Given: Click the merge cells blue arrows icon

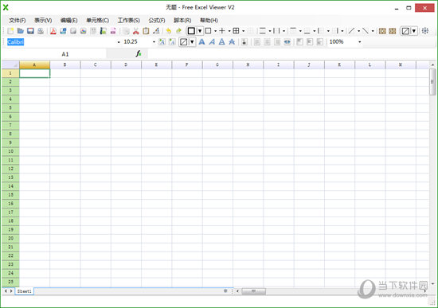Looking at the screenshot, I should point(287,42).
